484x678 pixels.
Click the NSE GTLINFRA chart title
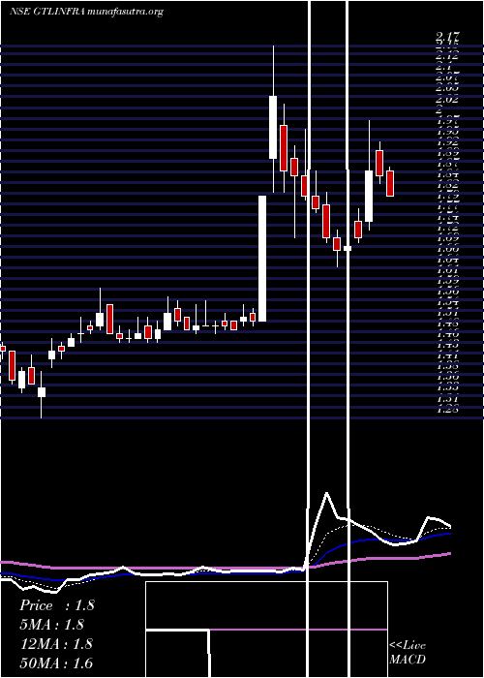click(x=86, y=12)
